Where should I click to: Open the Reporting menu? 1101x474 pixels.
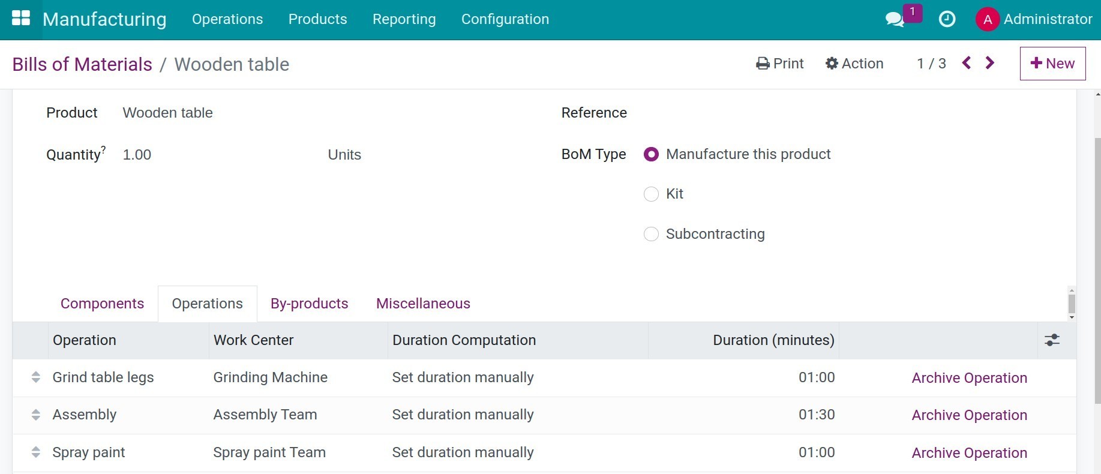click(x=404, y=19)
